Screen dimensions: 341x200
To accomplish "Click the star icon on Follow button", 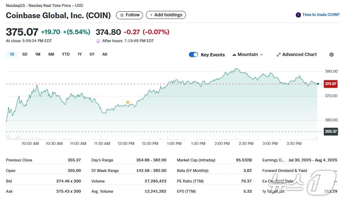I will coord(122,15).
